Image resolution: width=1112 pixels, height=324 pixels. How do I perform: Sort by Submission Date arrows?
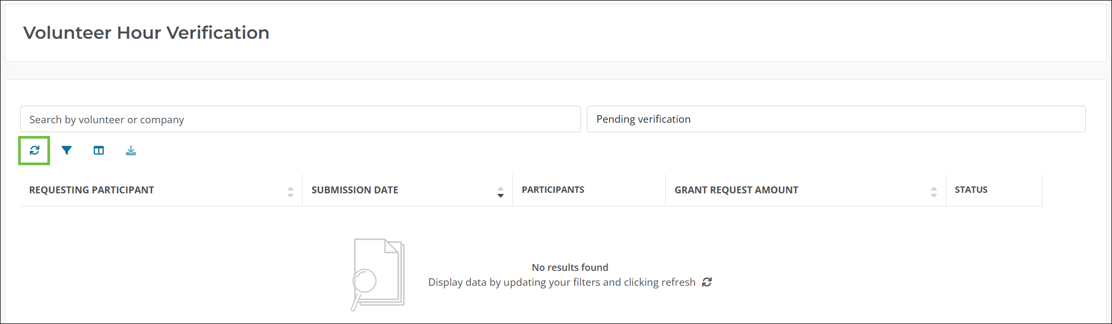(x=500, y=192)
